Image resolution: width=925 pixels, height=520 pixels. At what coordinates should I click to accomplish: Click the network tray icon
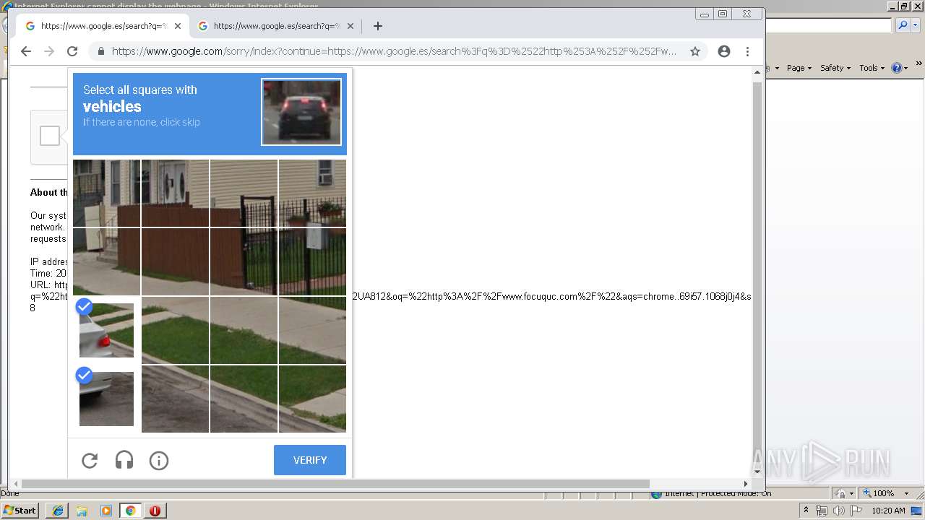point(822,511)
